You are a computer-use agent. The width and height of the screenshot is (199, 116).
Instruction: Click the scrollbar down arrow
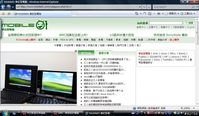pyautogui.click(x=197, y=104)
